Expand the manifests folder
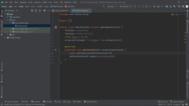189x106 pixels. [x=8, y=17]
